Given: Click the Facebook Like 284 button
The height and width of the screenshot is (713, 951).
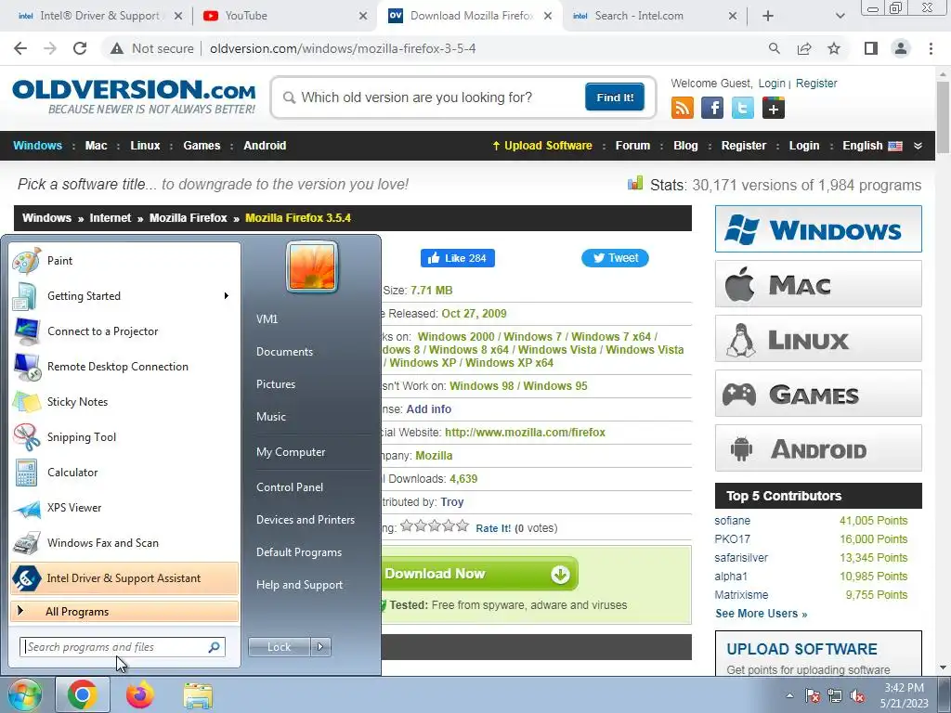Looking at the screenshot, I should point(457,258).
